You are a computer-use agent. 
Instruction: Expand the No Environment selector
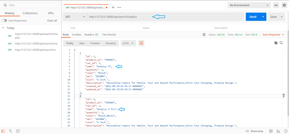pyautogui.click(x=249, y=5)
